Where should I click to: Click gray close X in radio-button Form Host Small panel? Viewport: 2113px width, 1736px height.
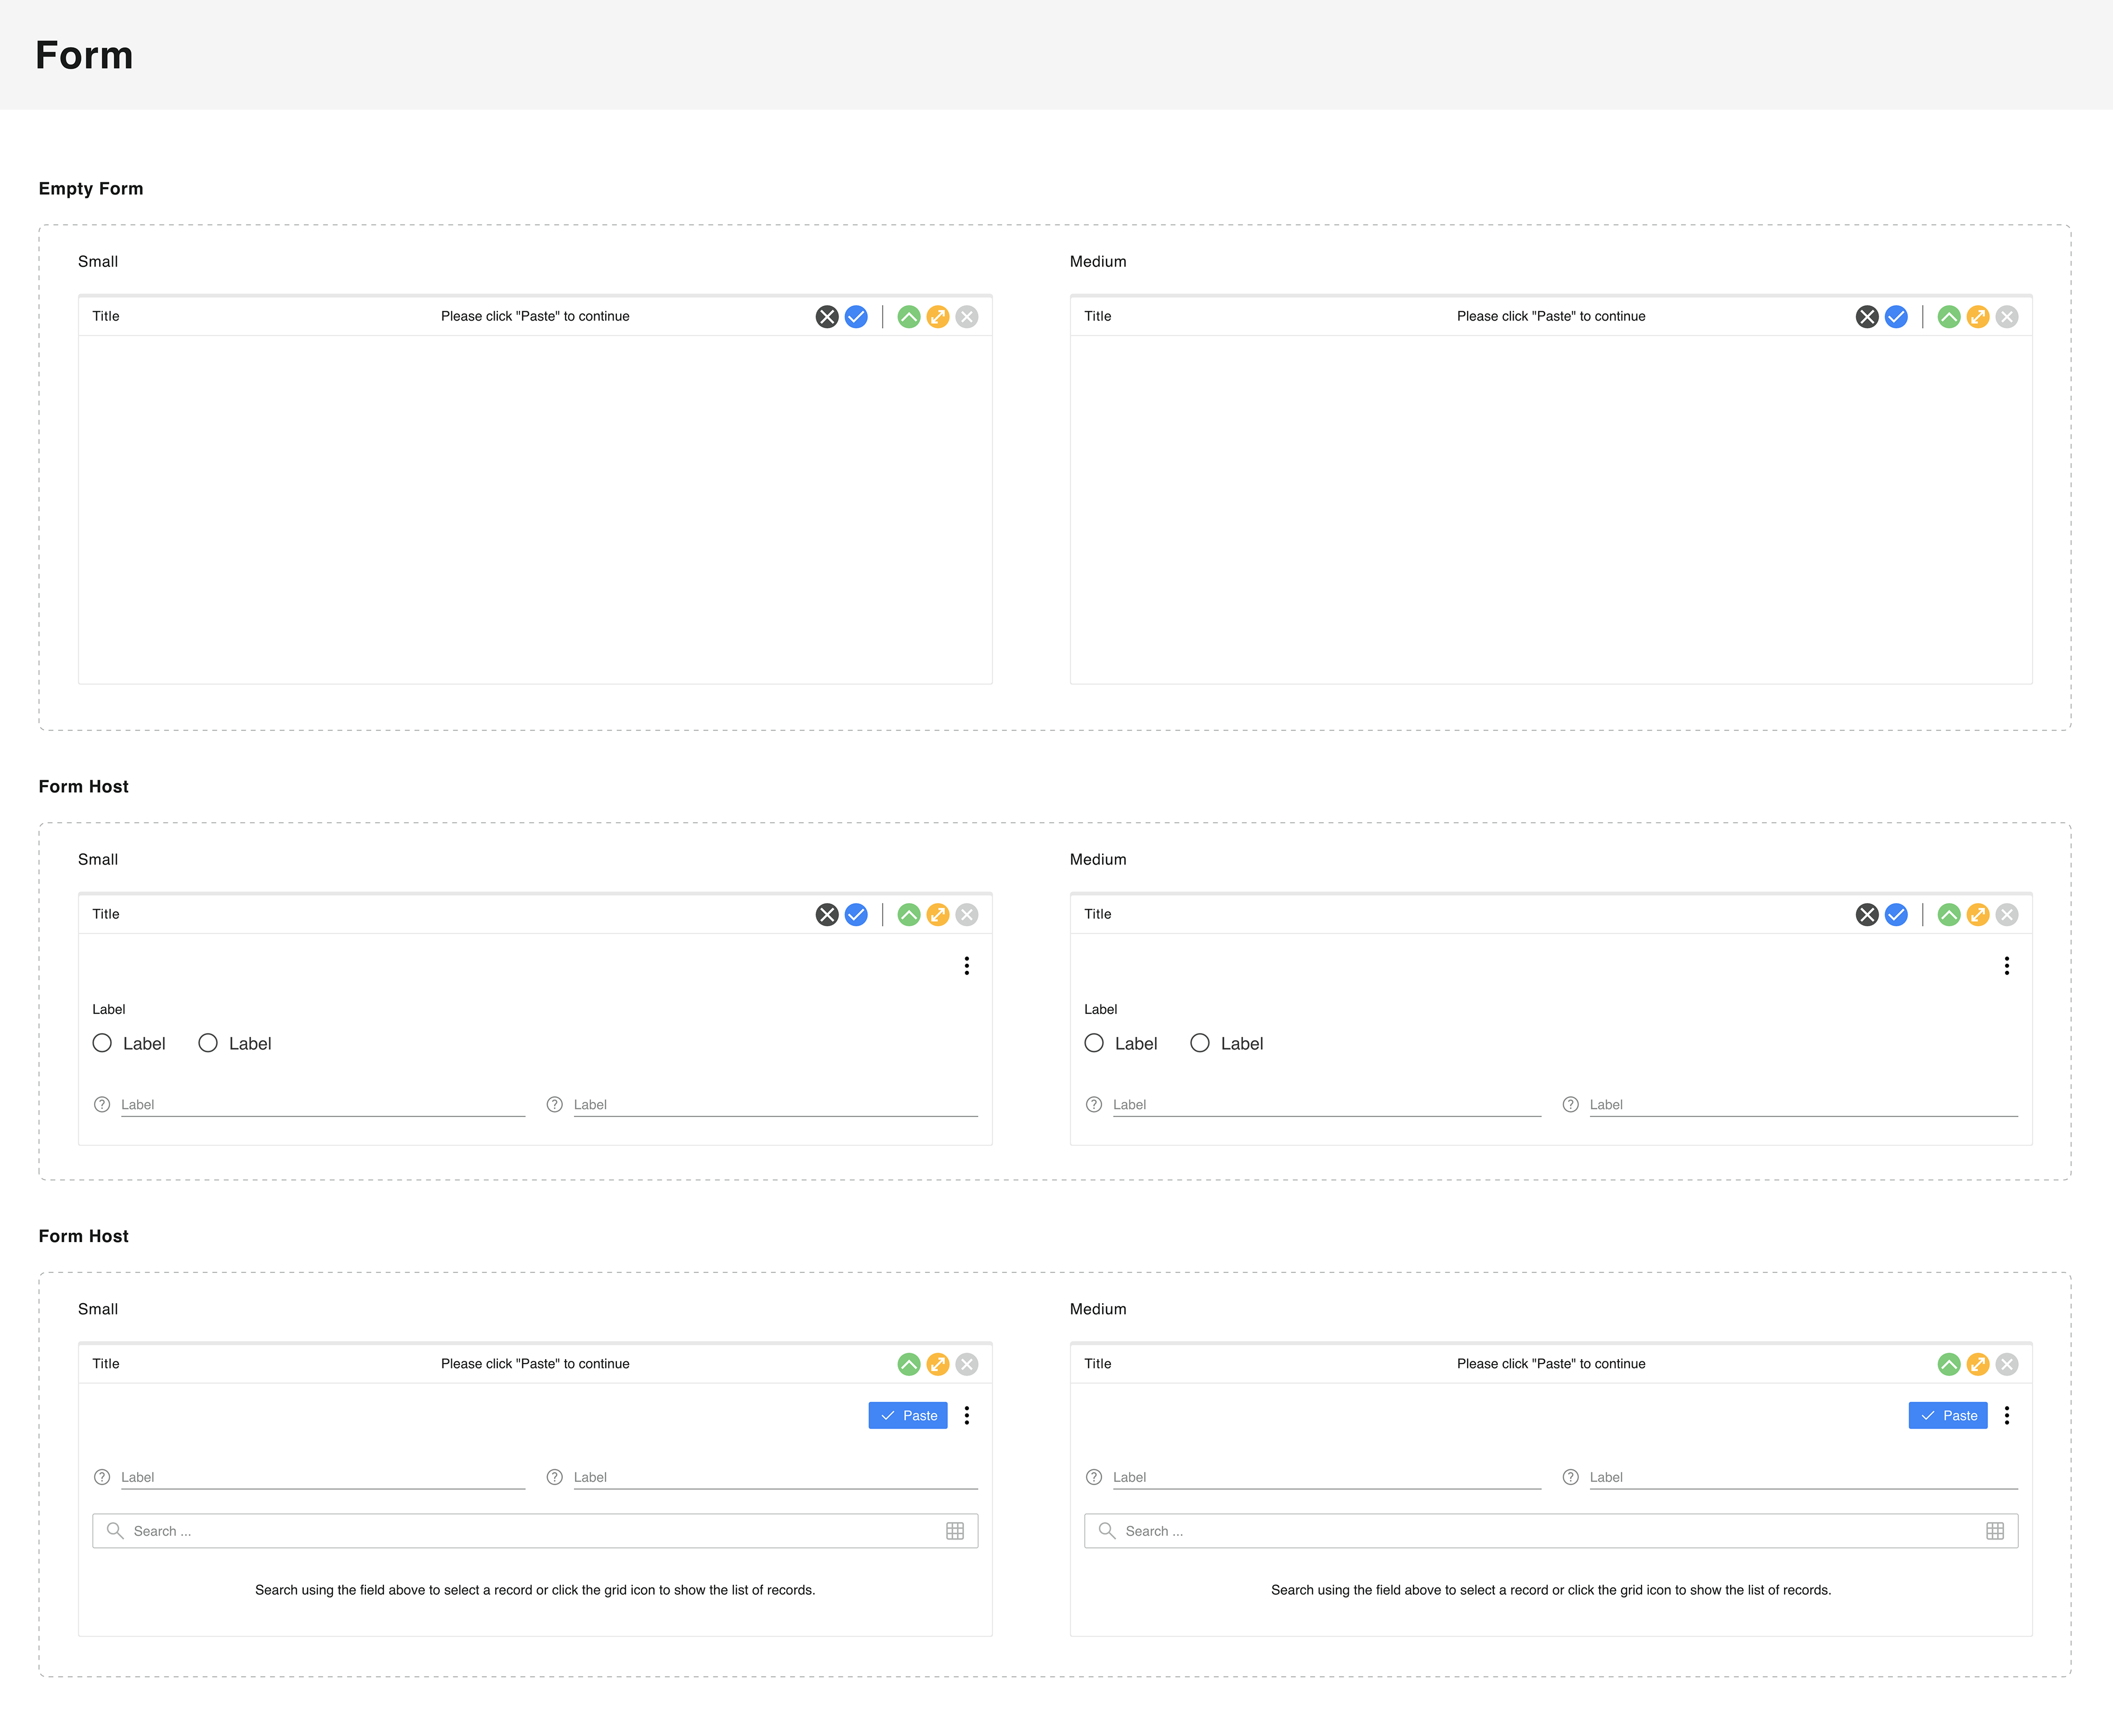pos(966,915)
